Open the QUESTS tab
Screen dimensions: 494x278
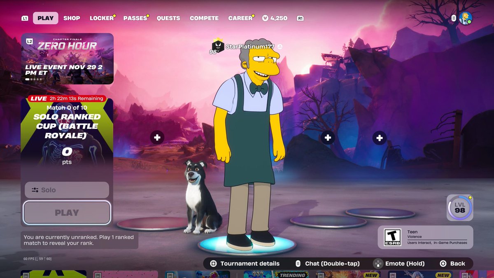pos(168,18)
